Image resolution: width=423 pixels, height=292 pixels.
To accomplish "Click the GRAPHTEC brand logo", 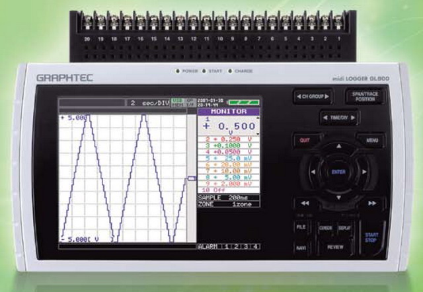I will click(65, 78).
